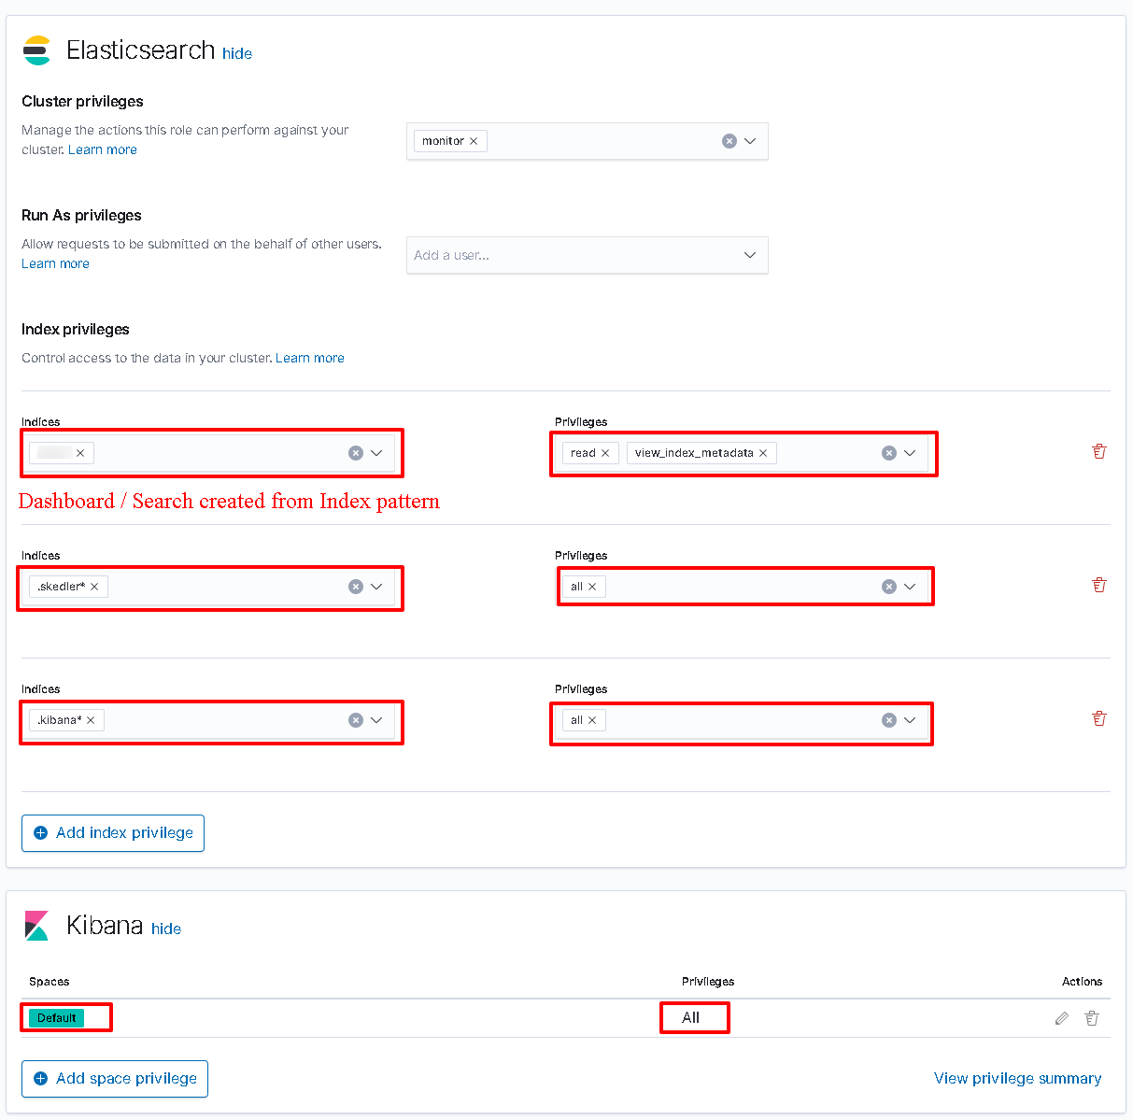1133x1120 pixels.
Task: Click the Kibana logo icon
Action: click(x=36, y=926)
